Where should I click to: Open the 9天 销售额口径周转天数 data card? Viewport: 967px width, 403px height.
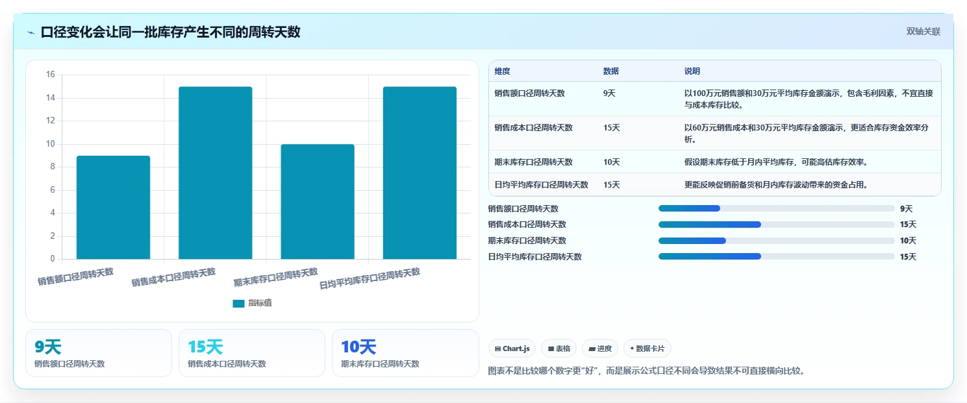[x=99, y=353]
